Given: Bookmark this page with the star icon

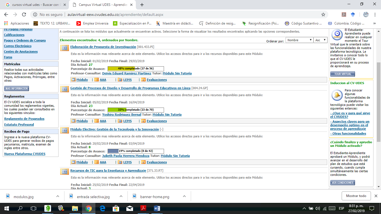Looking at the screenshot, I should 323,14.
